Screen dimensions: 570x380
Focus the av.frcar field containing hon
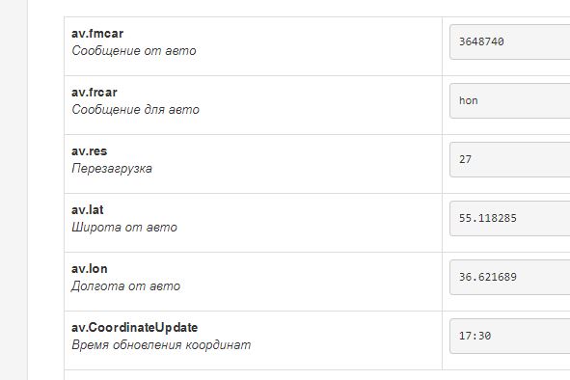coord(509,100)
